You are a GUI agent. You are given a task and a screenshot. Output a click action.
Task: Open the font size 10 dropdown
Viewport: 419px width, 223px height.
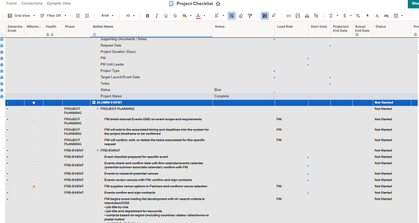coord(130,16)
